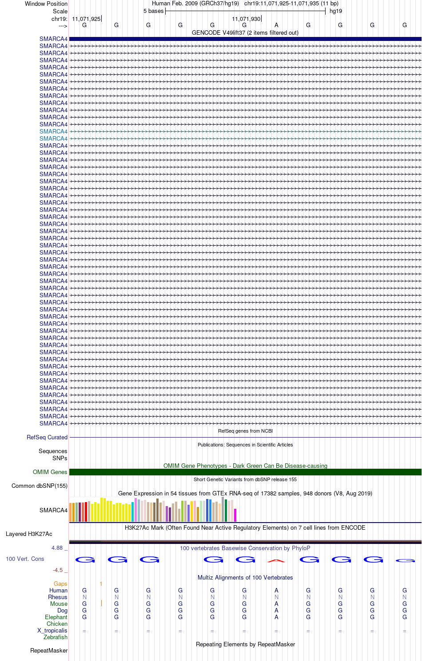Click SMARCA4 label beside GTEx bars
422x661 pixels.
pyautogui.click(x=53, y=510)
